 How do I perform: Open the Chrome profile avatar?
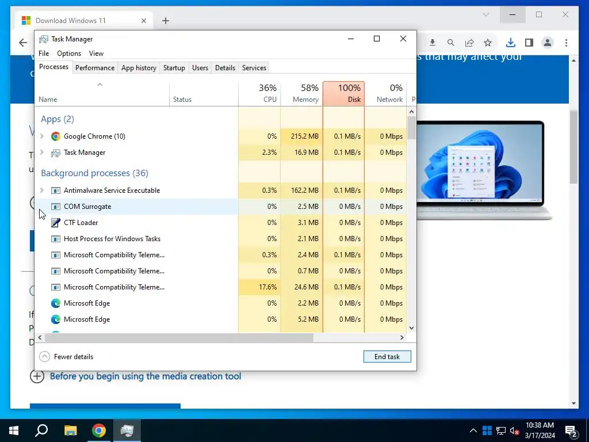pyautogui.click(x=548, y=43)
